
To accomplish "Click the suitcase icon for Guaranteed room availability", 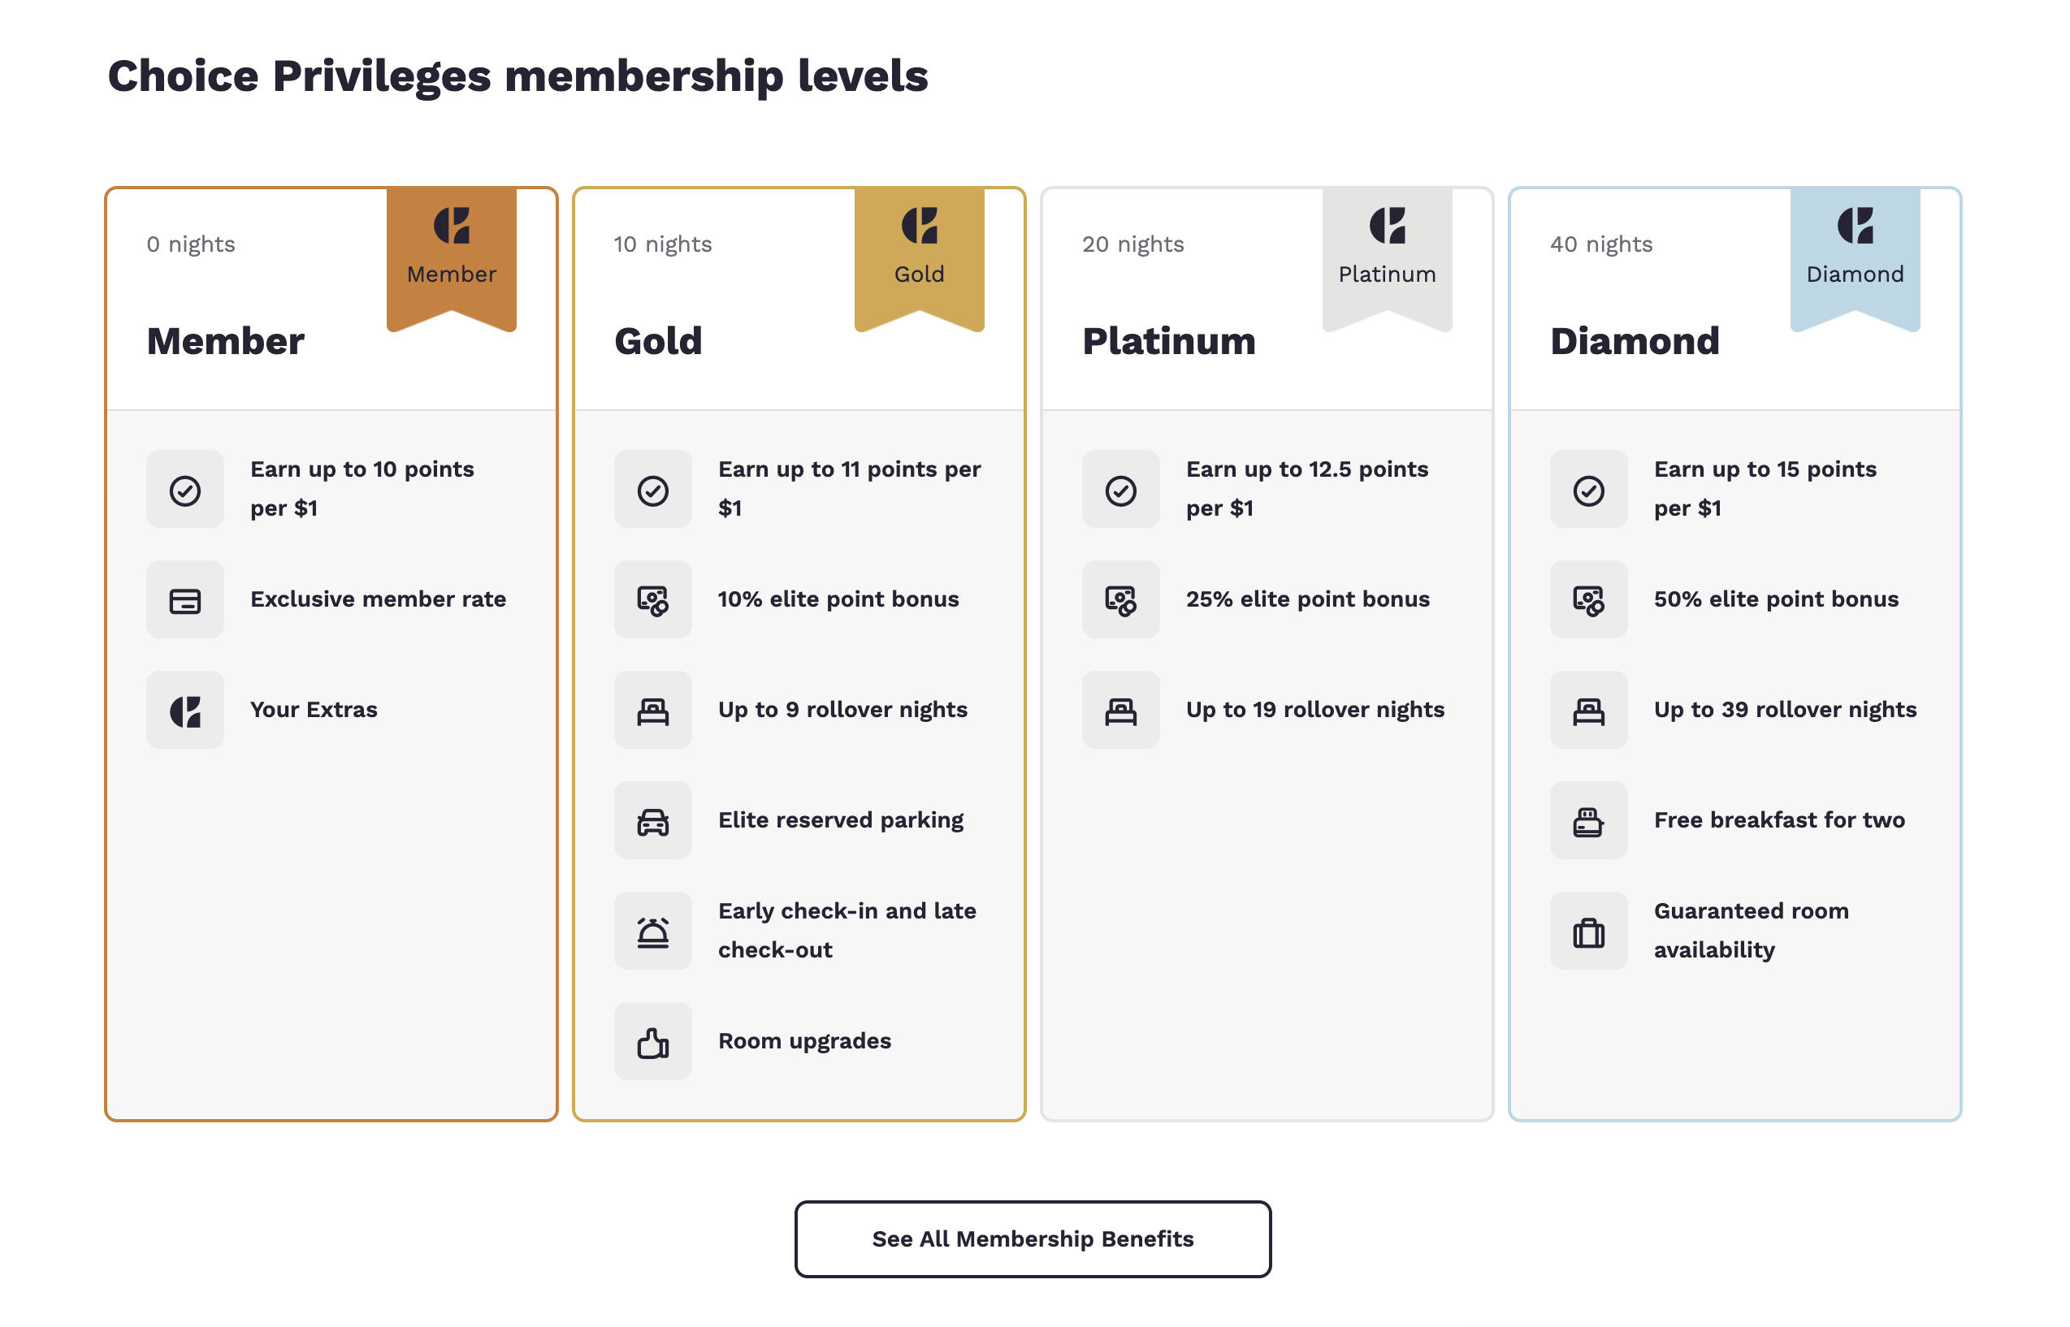I will [1589, 931].
